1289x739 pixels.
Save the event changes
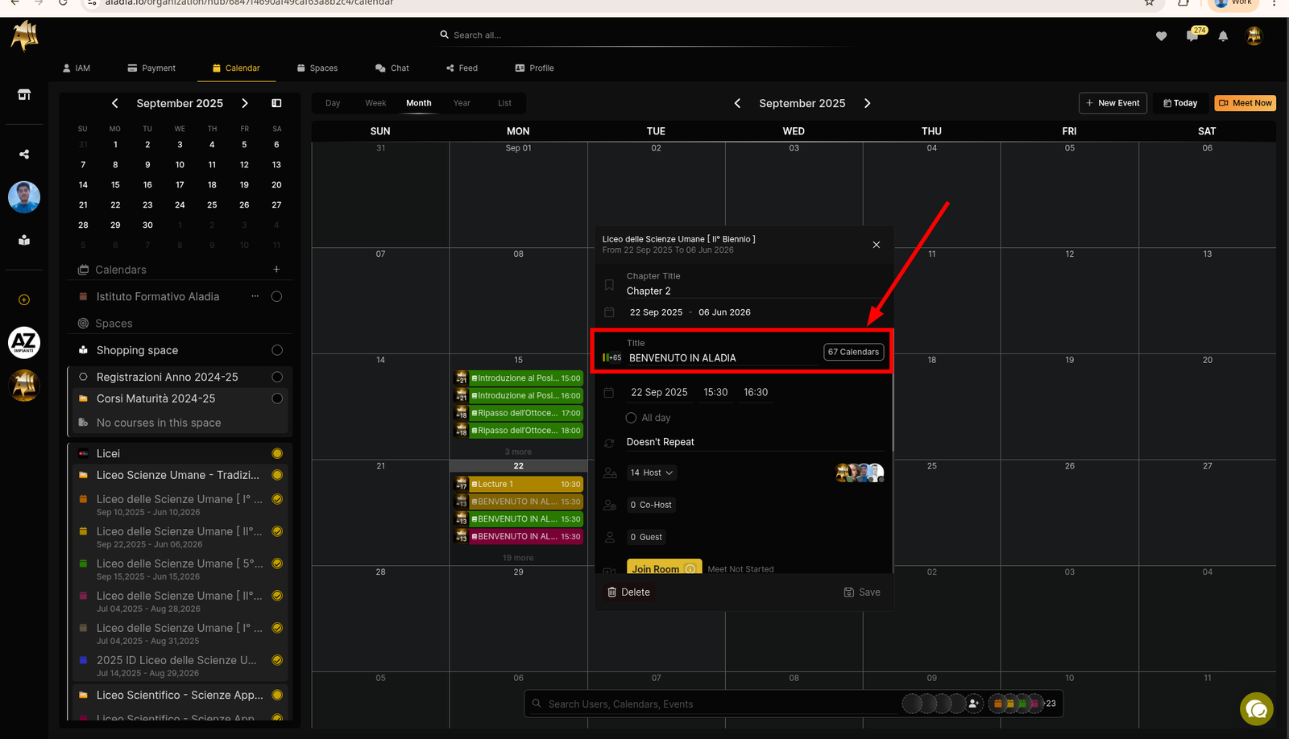pos(862,592)
